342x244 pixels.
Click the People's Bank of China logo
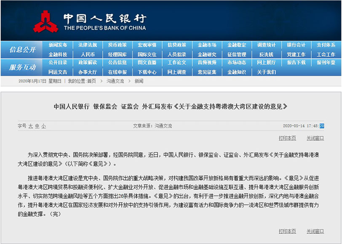pos(46,21)
